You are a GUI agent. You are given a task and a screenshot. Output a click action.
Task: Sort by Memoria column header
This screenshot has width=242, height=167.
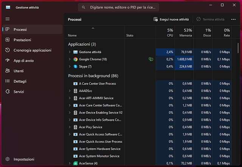coord(185,32)
